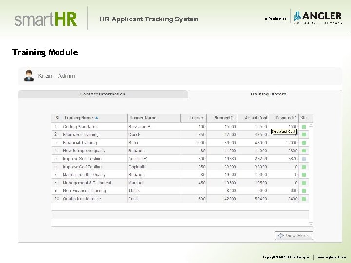
Task: Select the Financial Training row
Action: tap(180, 143)
